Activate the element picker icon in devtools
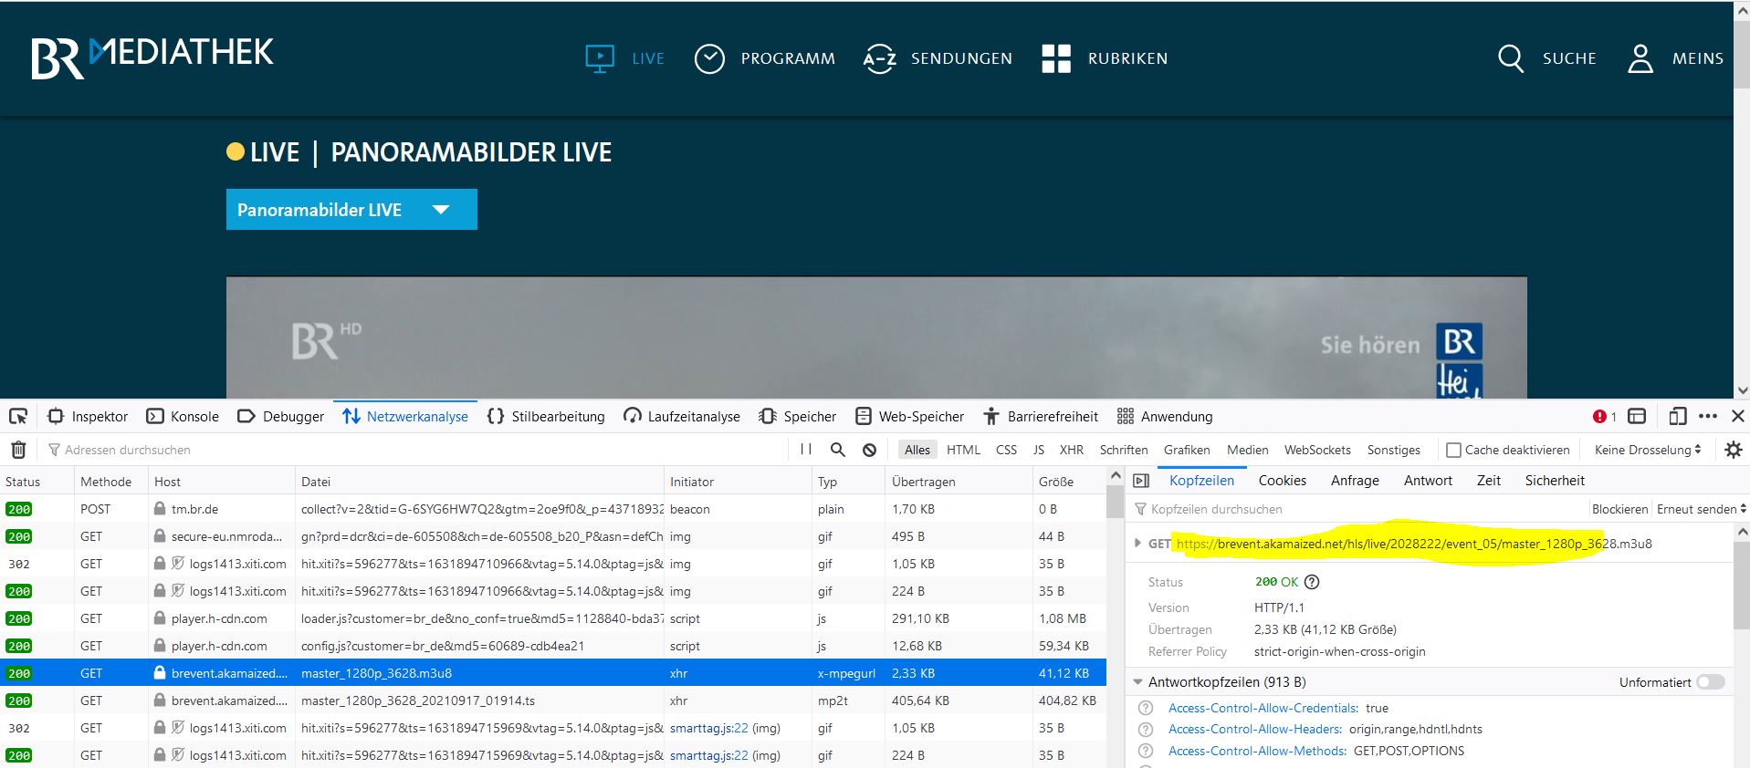1750x768 pixels. (x=18, y=416)
